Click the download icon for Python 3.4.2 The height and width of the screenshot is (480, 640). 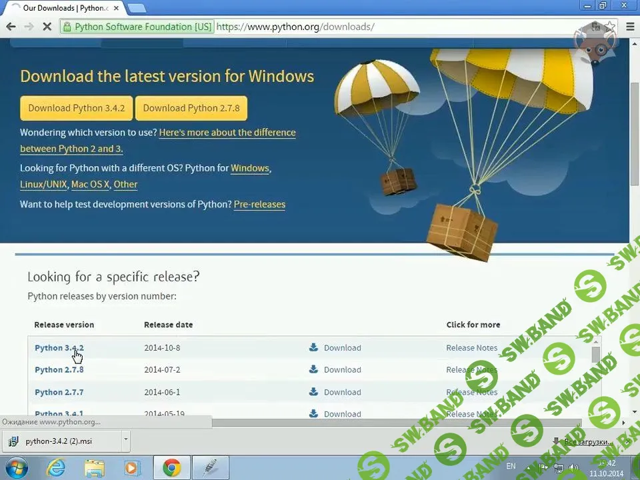coord(313,347)
